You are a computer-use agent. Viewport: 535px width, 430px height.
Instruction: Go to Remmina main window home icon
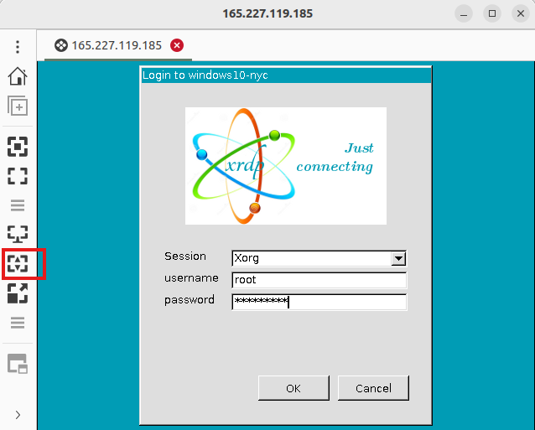18,75
